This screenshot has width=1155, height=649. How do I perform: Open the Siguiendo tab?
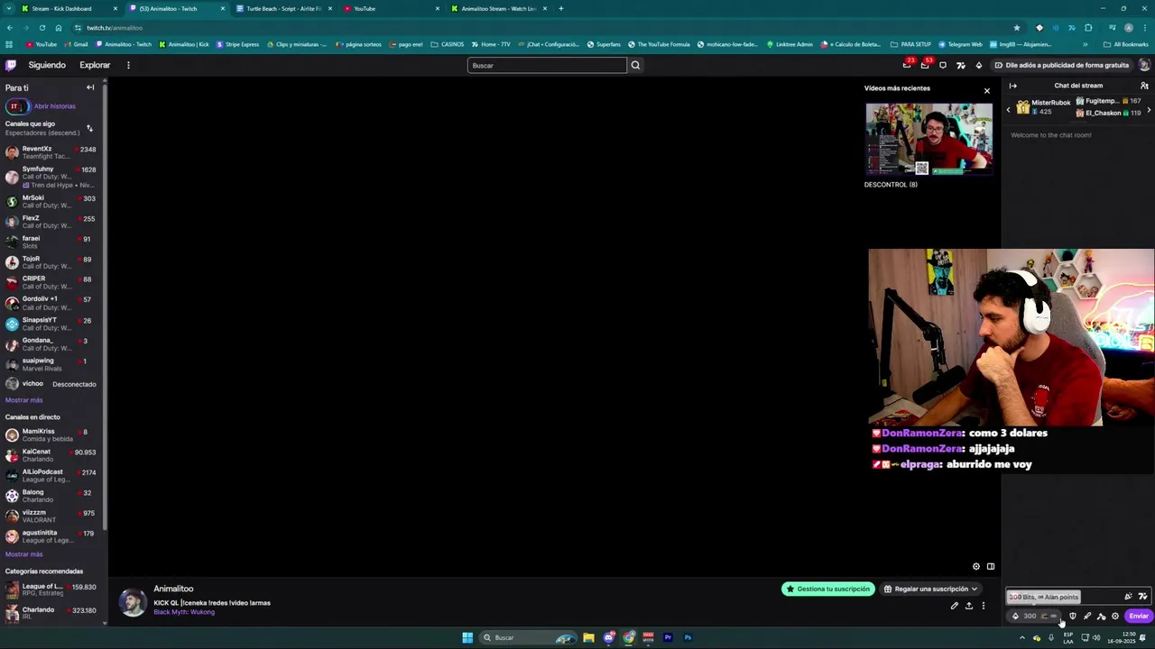[47, 65]
